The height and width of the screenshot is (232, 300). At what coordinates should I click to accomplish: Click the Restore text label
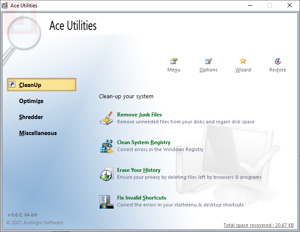tap(277, 70)
